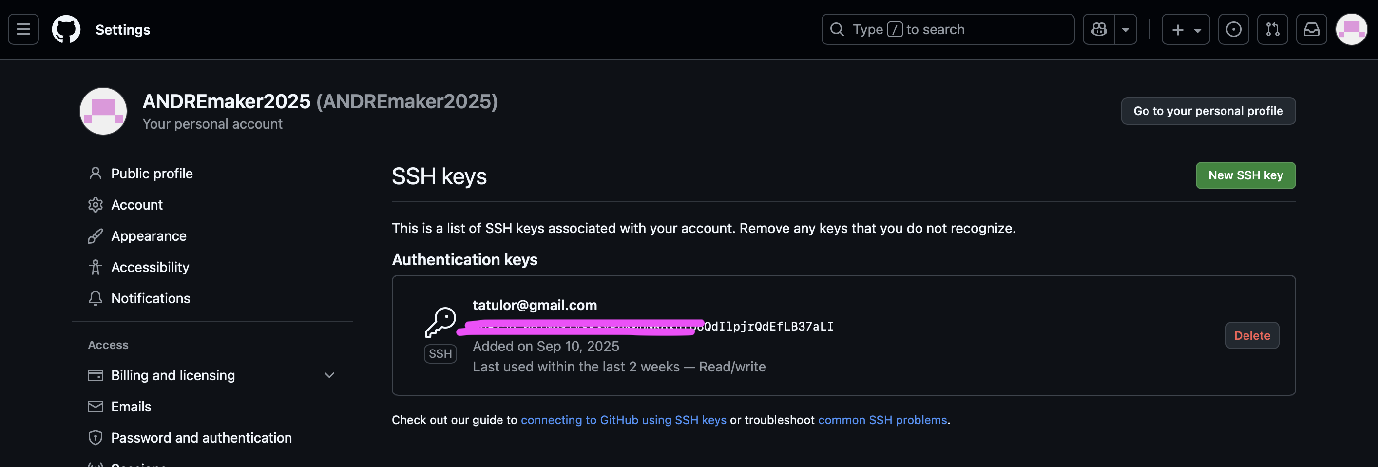Screen dimensions: 1378x467
Task: Go to your personal profile
Action: pyautogui.click(x=1208, y=111)
